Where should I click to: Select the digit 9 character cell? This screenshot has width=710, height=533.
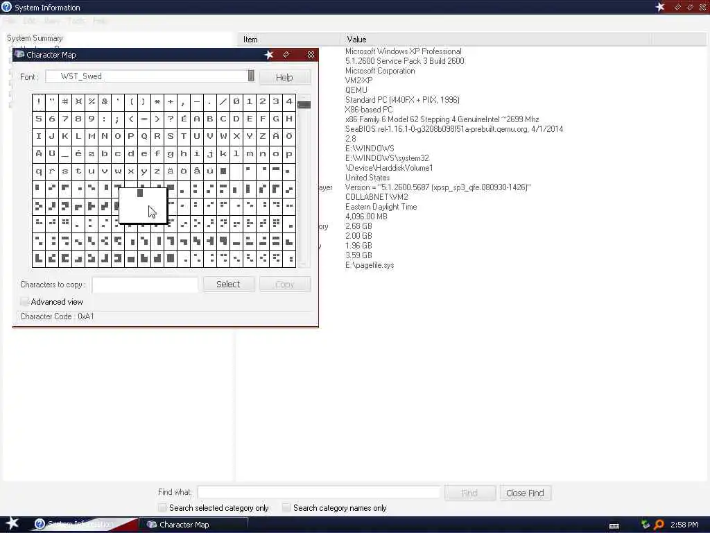click(92, 119)
